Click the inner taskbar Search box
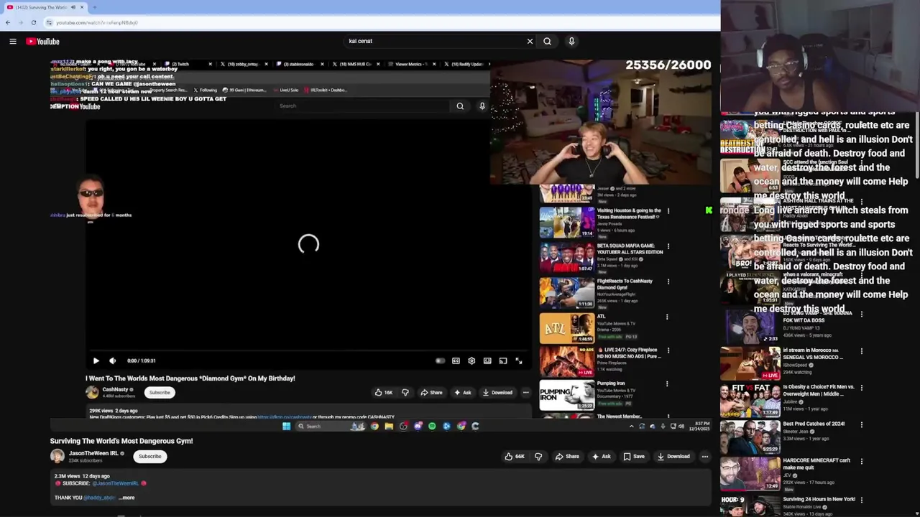 pyautogui.click(x=331, y=427)
